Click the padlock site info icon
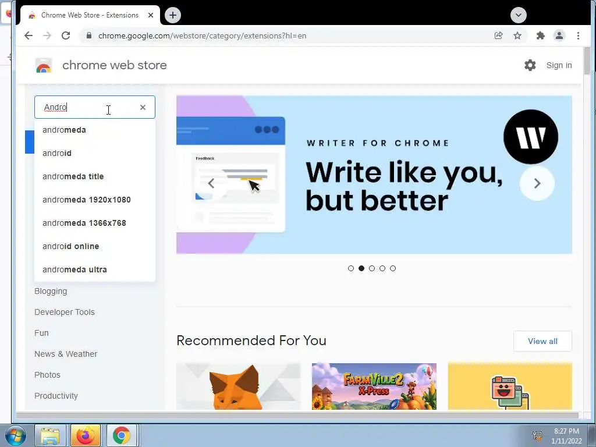The height and width of the screenshot is (447, 596). [89, 36]
